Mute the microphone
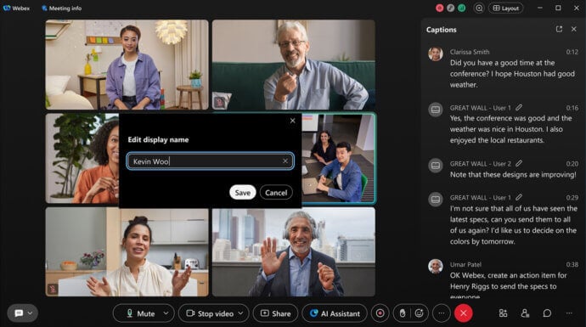Image resolution: width=586 pixels, height=327 pixels. click(x=140, y=313)
